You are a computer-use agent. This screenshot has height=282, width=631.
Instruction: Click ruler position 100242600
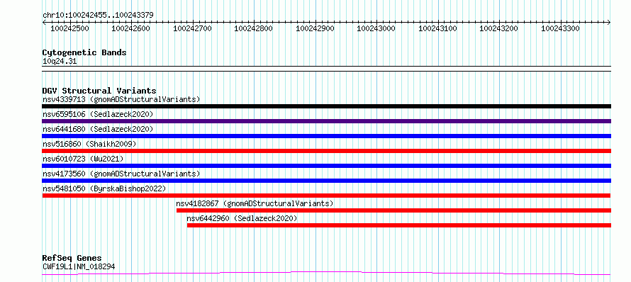[130, 28]
